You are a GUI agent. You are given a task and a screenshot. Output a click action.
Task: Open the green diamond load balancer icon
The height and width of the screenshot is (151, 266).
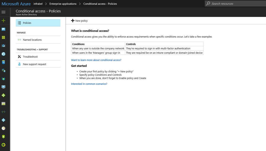(3, 95)
